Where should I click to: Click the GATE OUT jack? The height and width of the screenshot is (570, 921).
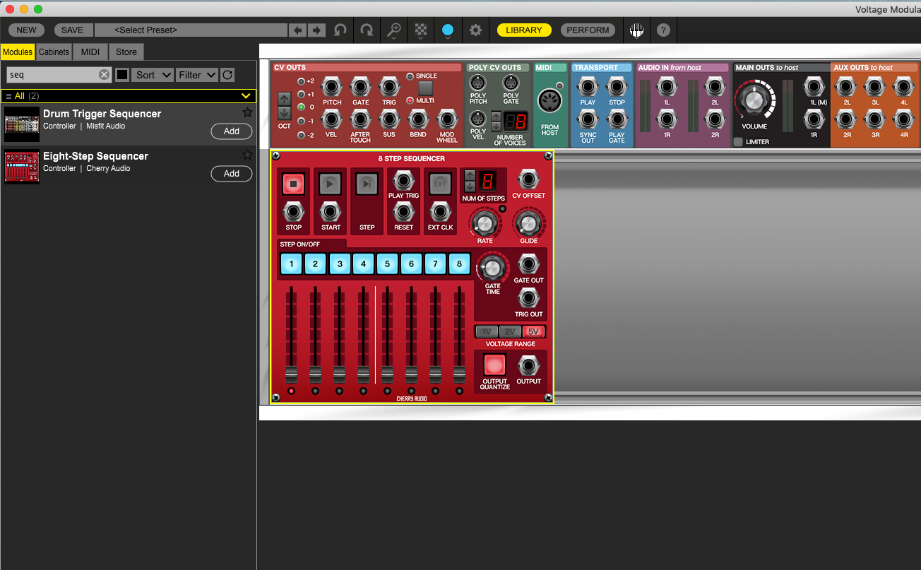click(528, 265)
